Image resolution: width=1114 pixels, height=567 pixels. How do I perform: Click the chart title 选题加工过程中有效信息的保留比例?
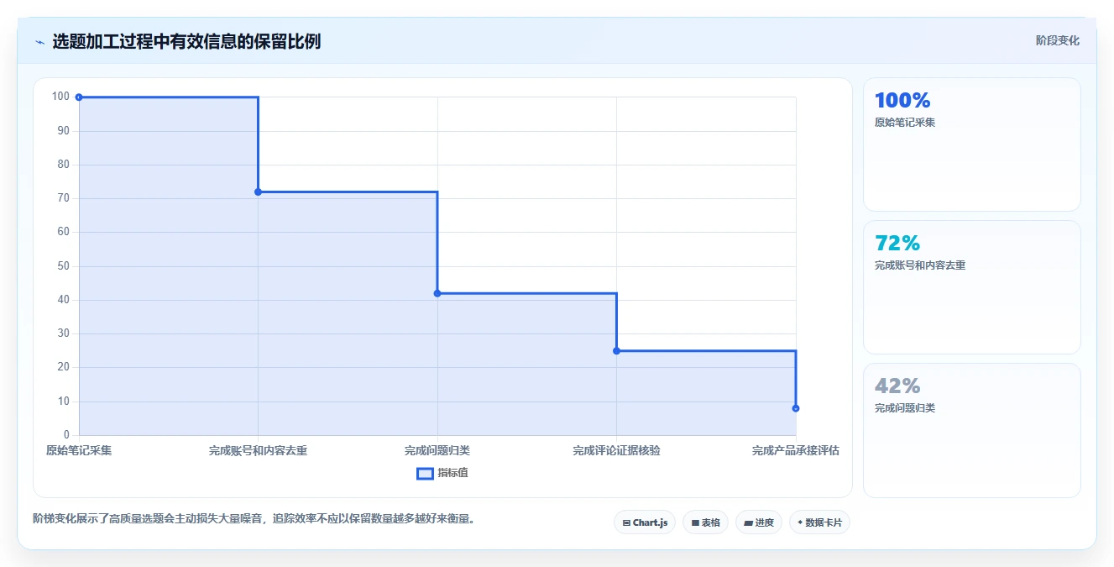point(186,41)
